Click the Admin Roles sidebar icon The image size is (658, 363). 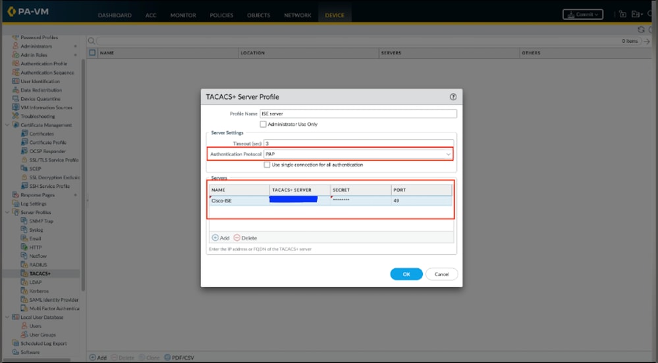click(x=16, y=55)
